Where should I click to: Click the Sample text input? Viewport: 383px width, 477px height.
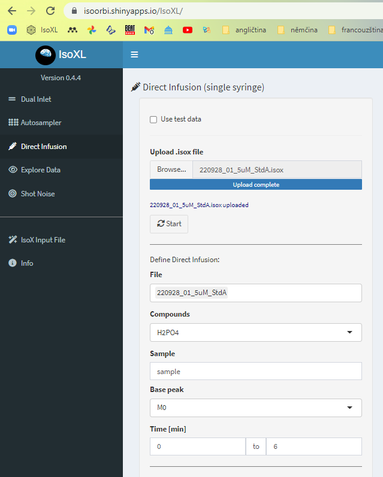click(256, 371)
